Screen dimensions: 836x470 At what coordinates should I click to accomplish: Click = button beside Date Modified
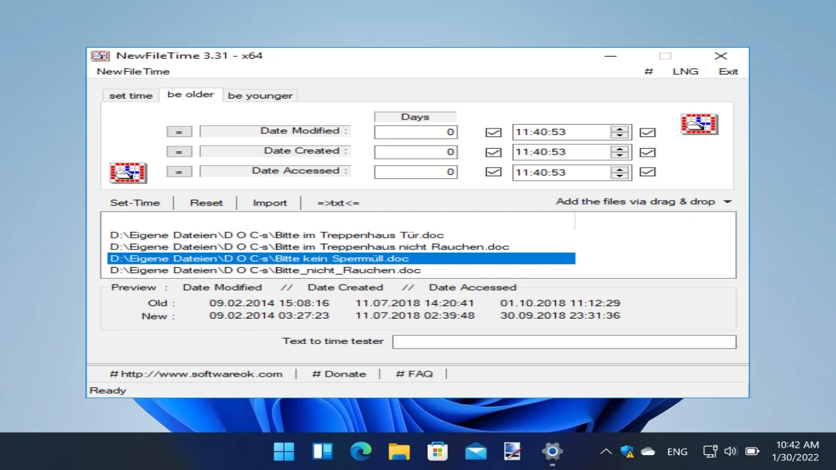pyautogui.click(x=179, y=132)
